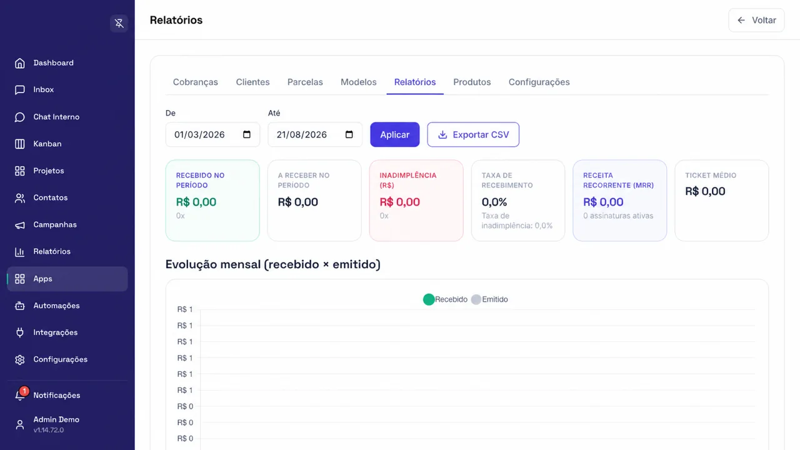Click the notification badge showing 1

click(x=24, y=391)
